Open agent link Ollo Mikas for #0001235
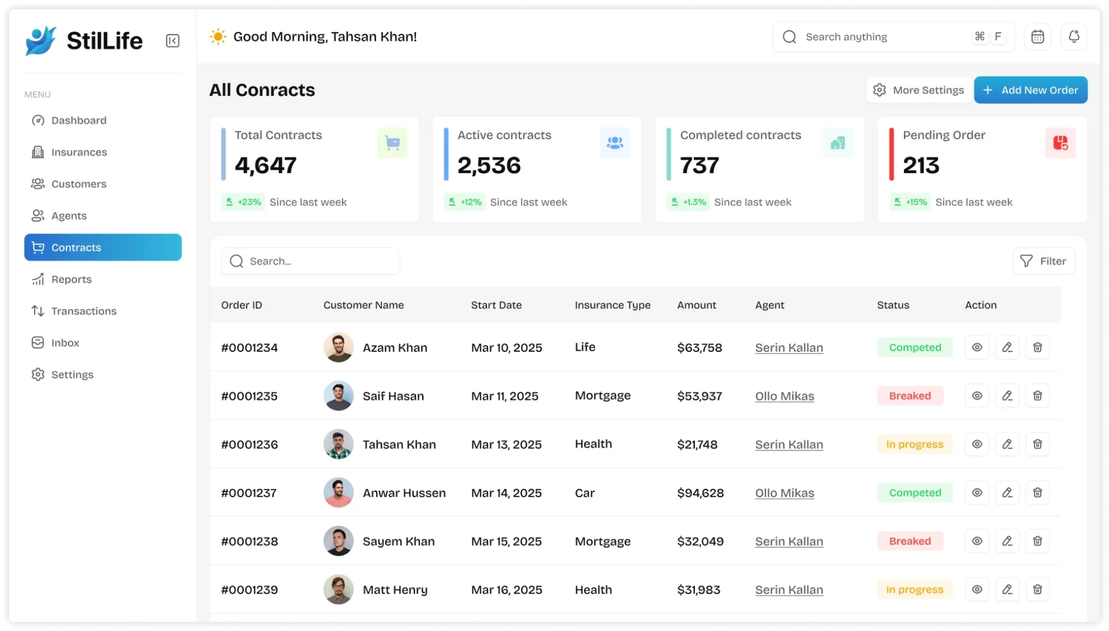This screenshot has height=631, width=1109. pos(784,396)
